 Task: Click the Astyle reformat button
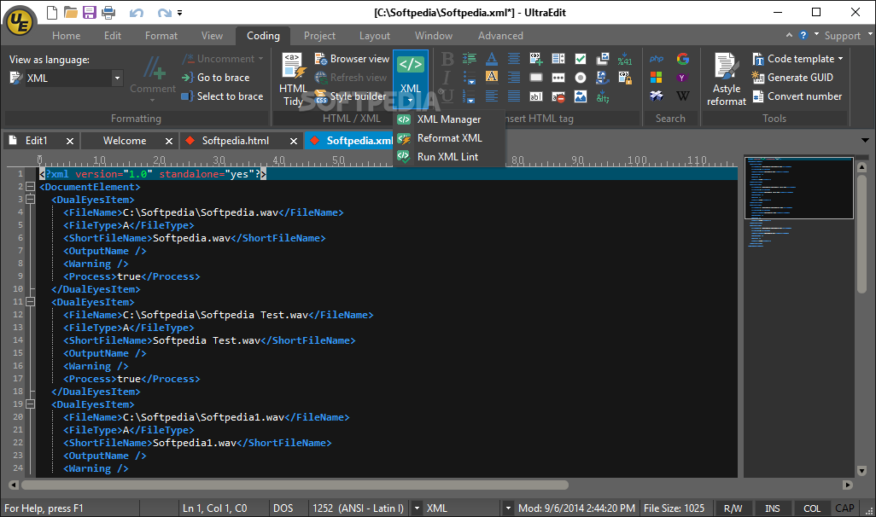pos(727,79)
